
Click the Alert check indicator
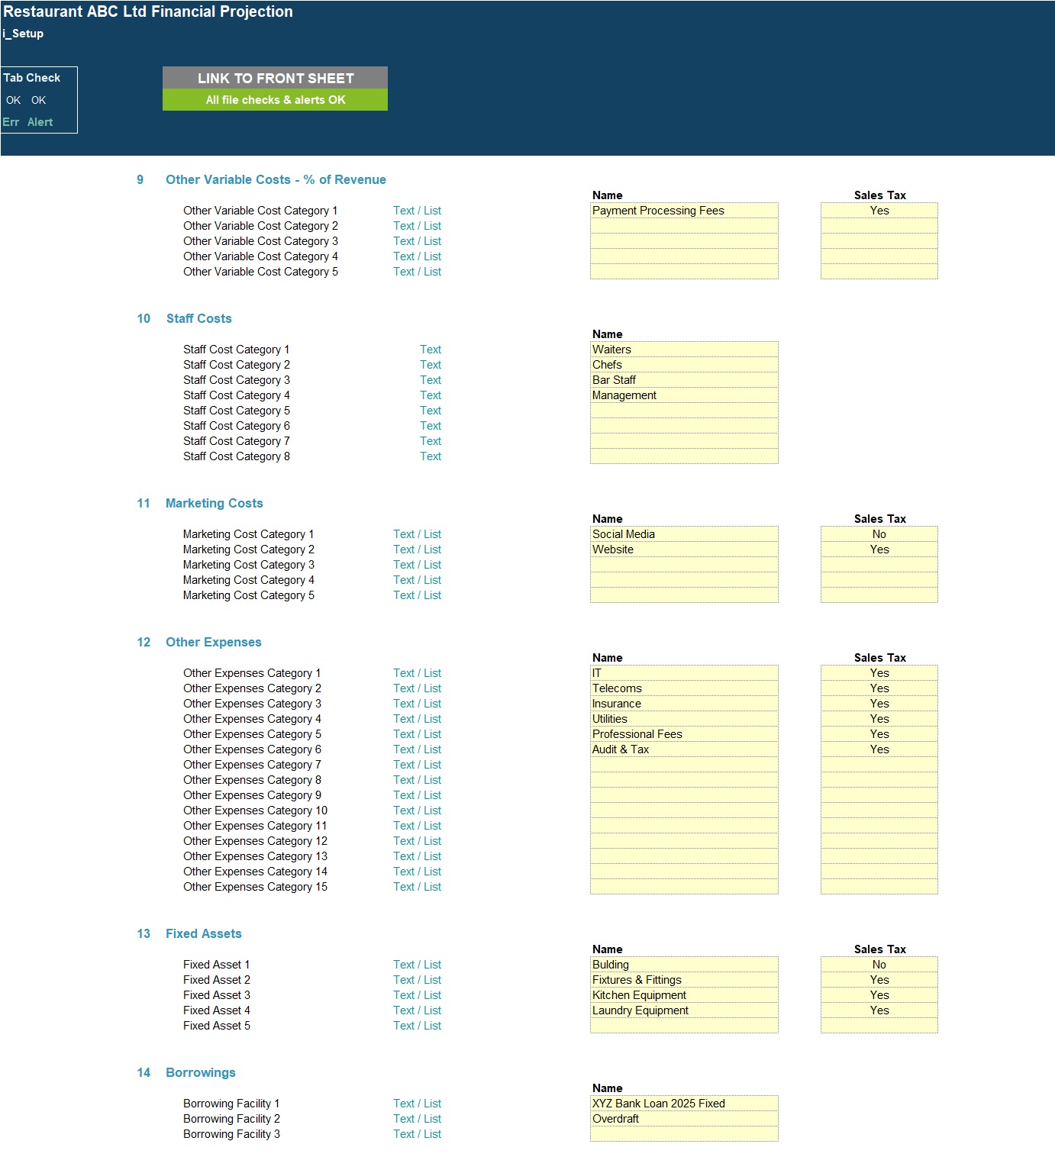pyautogui.click(x=40, y=122)
